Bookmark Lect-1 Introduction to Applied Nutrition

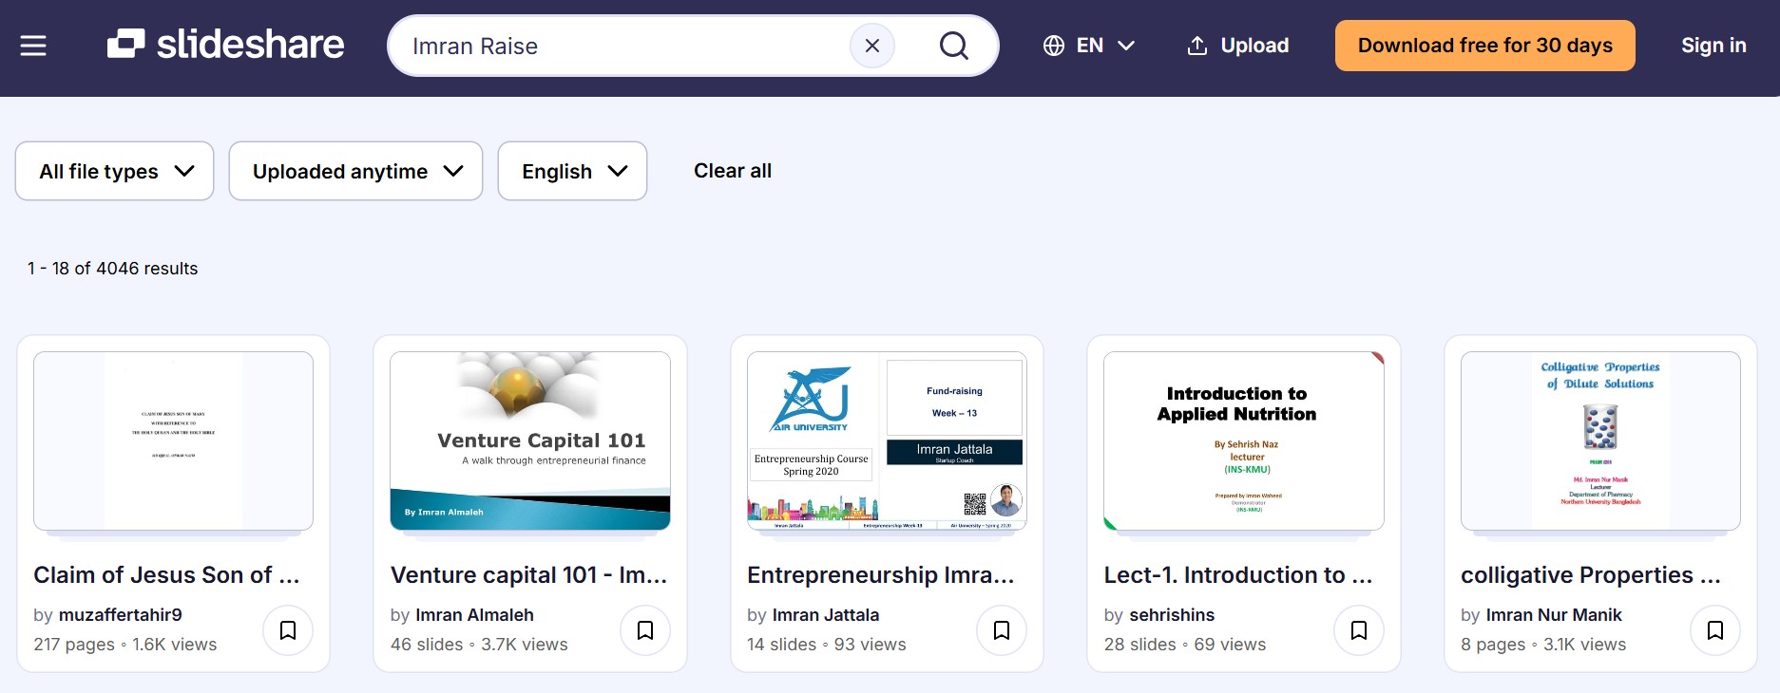tap(1359, 630)
